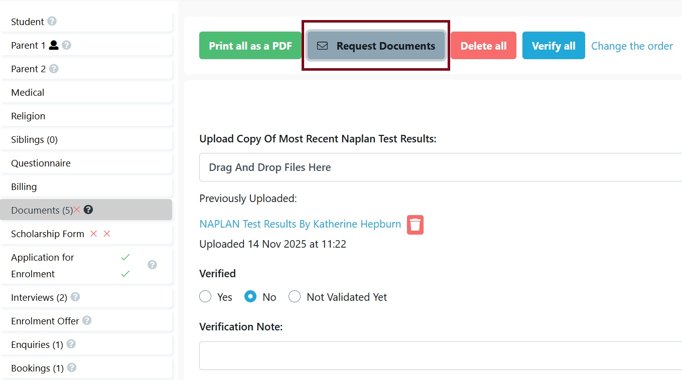Open the NAPLAN Test Results By Katherine Hepburn file
This screenshot has height=380, width=682.
[300, 224]
